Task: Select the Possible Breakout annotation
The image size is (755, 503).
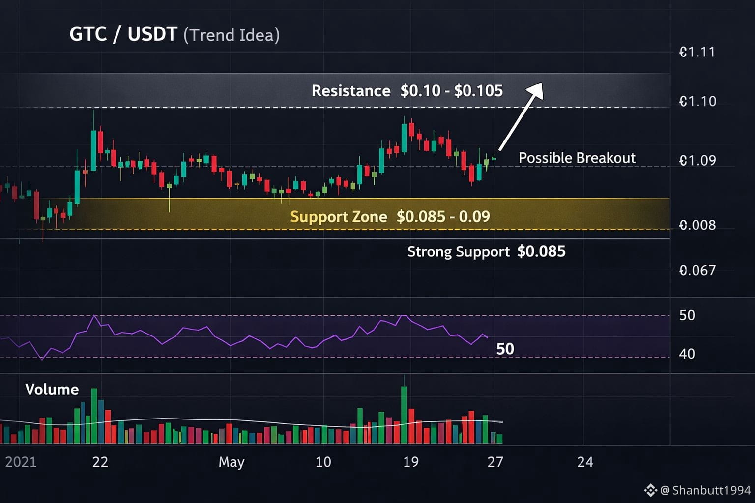Action: (x=577, y=158)
